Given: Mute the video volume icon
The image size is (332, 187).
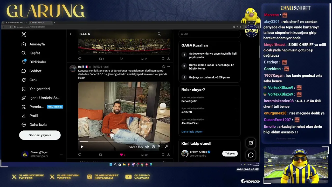Looking at the screenshot, I should pos(147,147).
